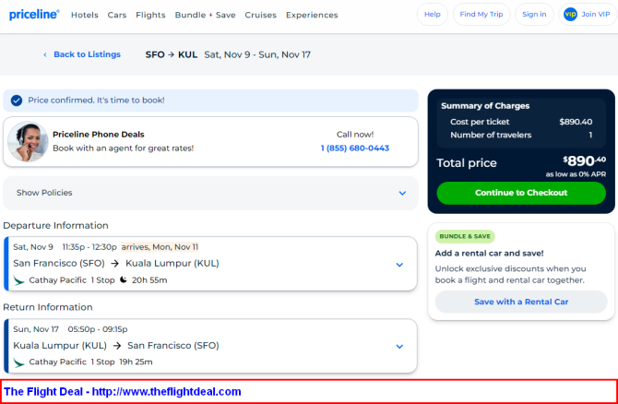Open the Hotels menu
Viewport: 618px width, 404px height.
[x=84, y=15]
